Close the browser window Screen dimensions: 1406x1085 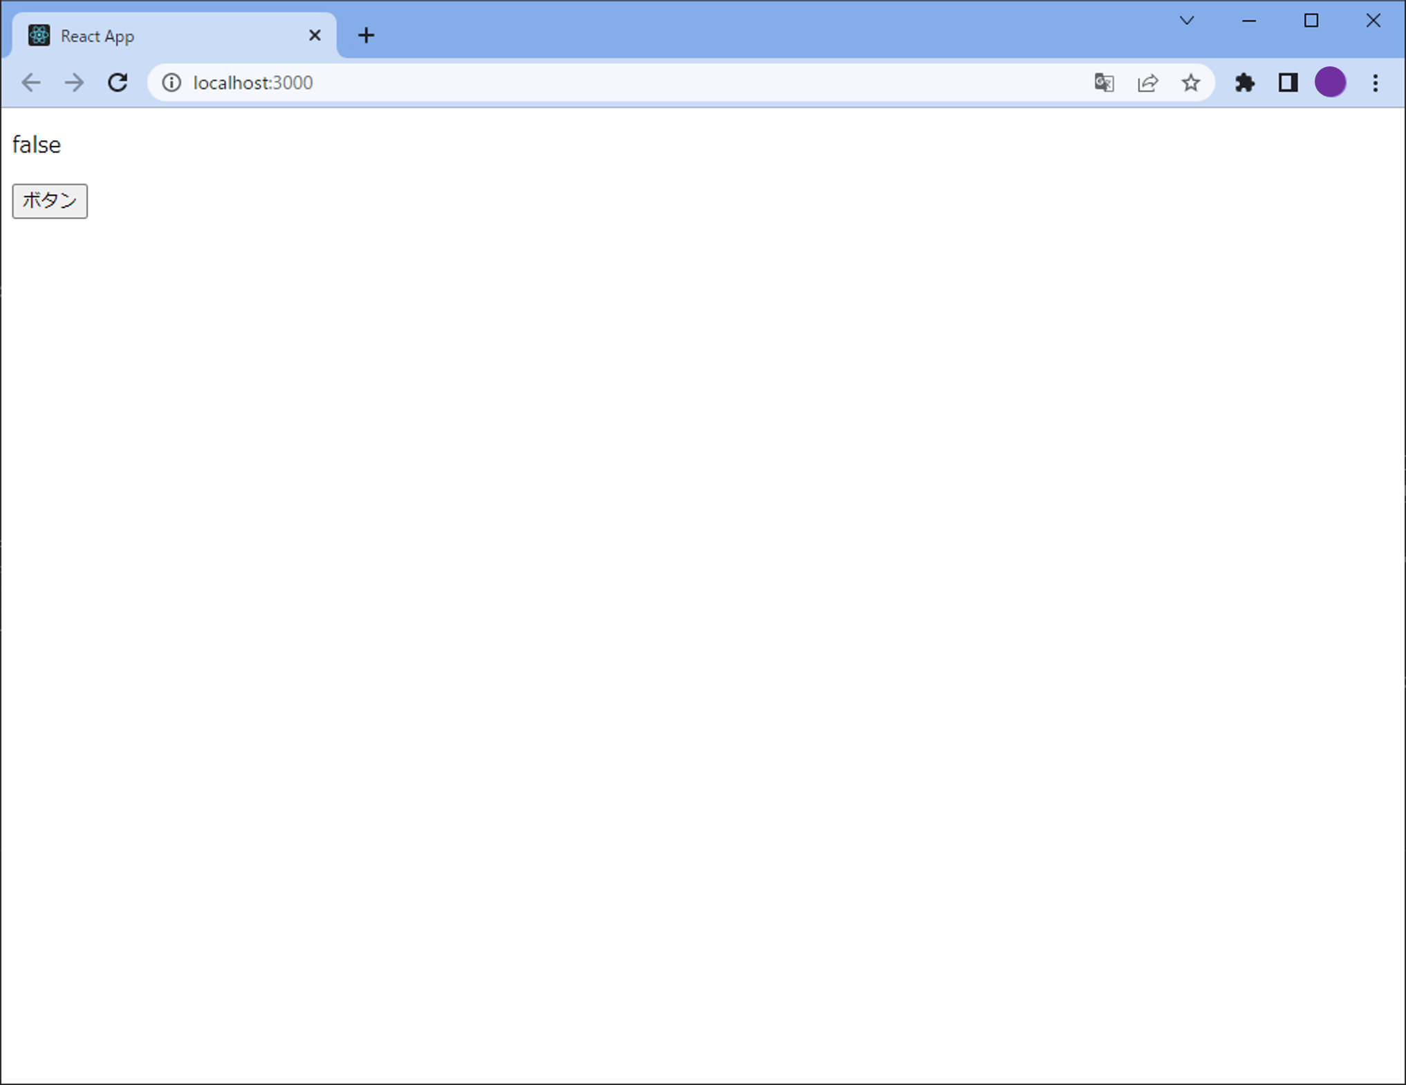(x=1374, y=21)
